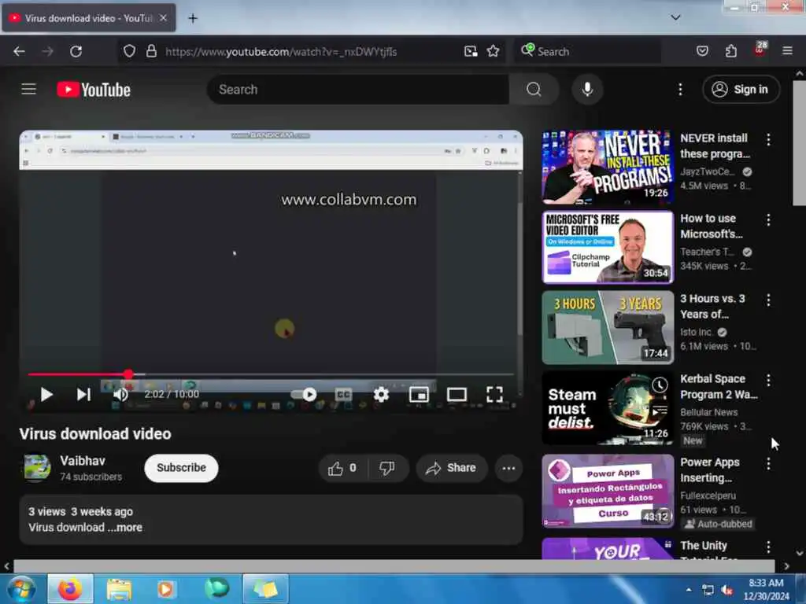
Task: Click the site security padlock icon
Action: (x=151, y=51)
